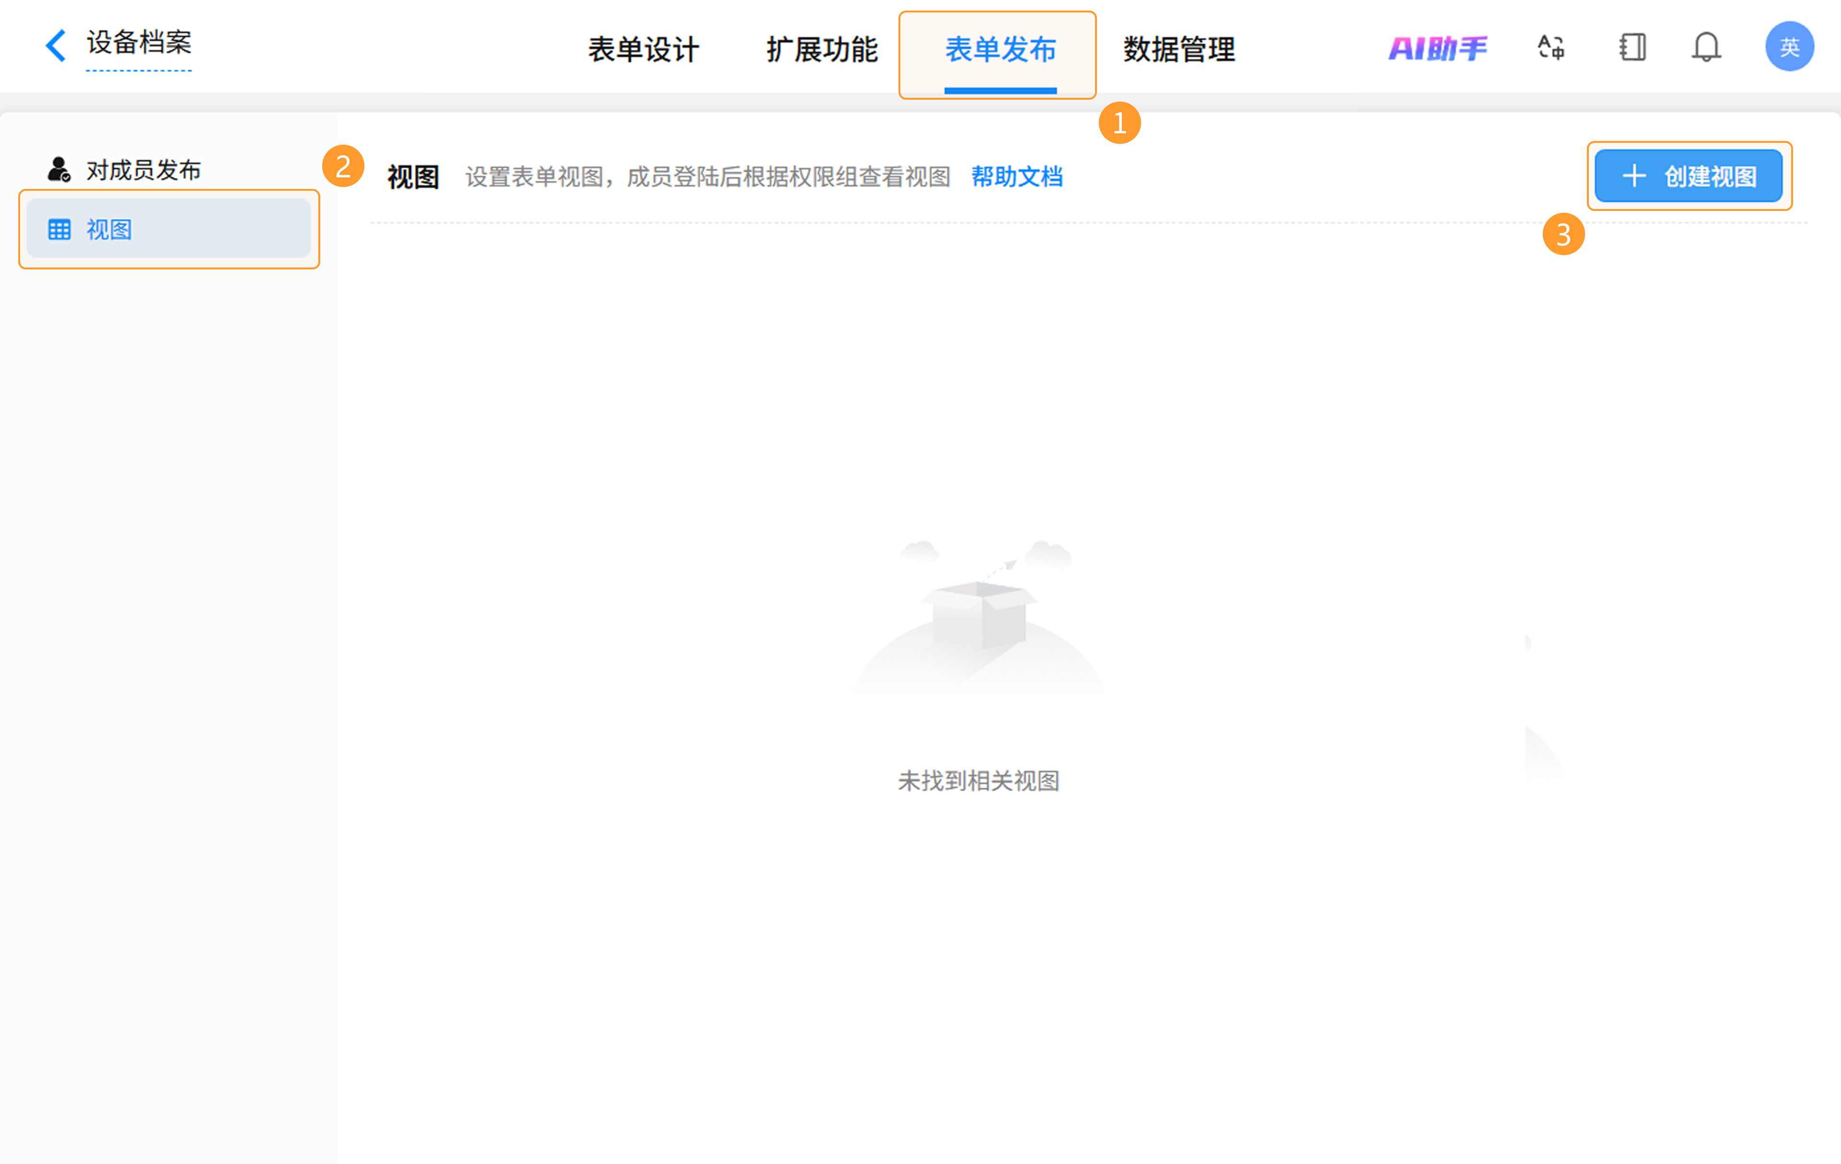Click the plus icon in 创建视图
Image resolution: width=1841 pixels, height=1164 pixels.
pos(1634,176)
